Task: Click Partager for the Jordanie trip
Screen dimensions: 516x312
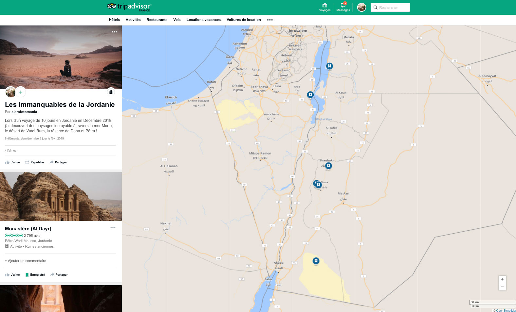Action: [x=58, y=162]
